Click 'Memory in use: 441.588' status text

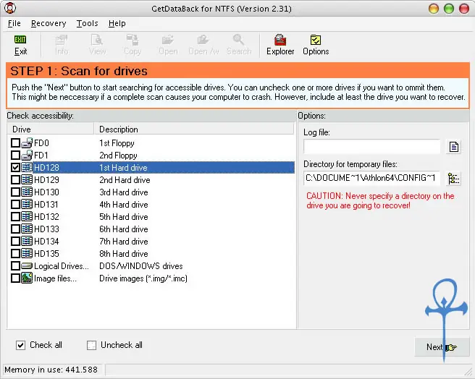(51, 370)
